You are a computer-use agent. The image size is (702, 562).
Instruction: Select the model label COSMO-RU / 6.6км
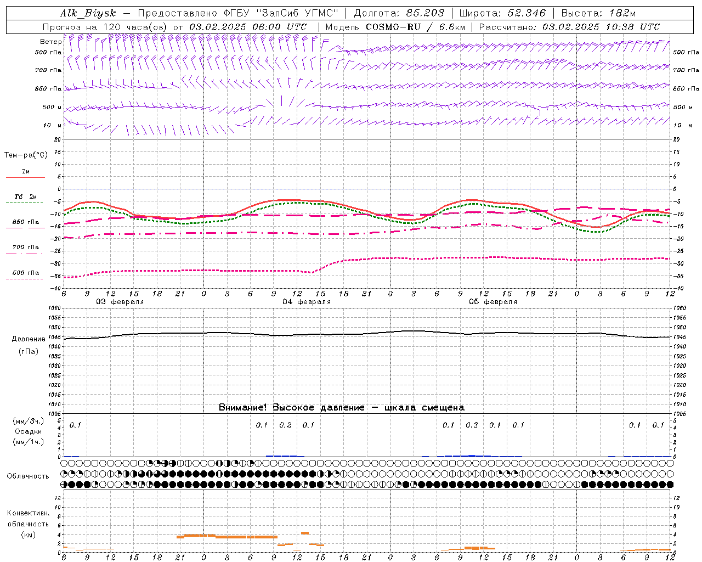[x=415, y=27]
